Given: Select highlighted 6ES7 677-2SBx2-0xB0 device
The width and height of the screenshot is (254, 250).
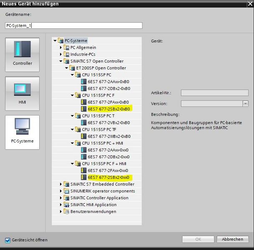Looking at the screenshot, I should point(108,109).
